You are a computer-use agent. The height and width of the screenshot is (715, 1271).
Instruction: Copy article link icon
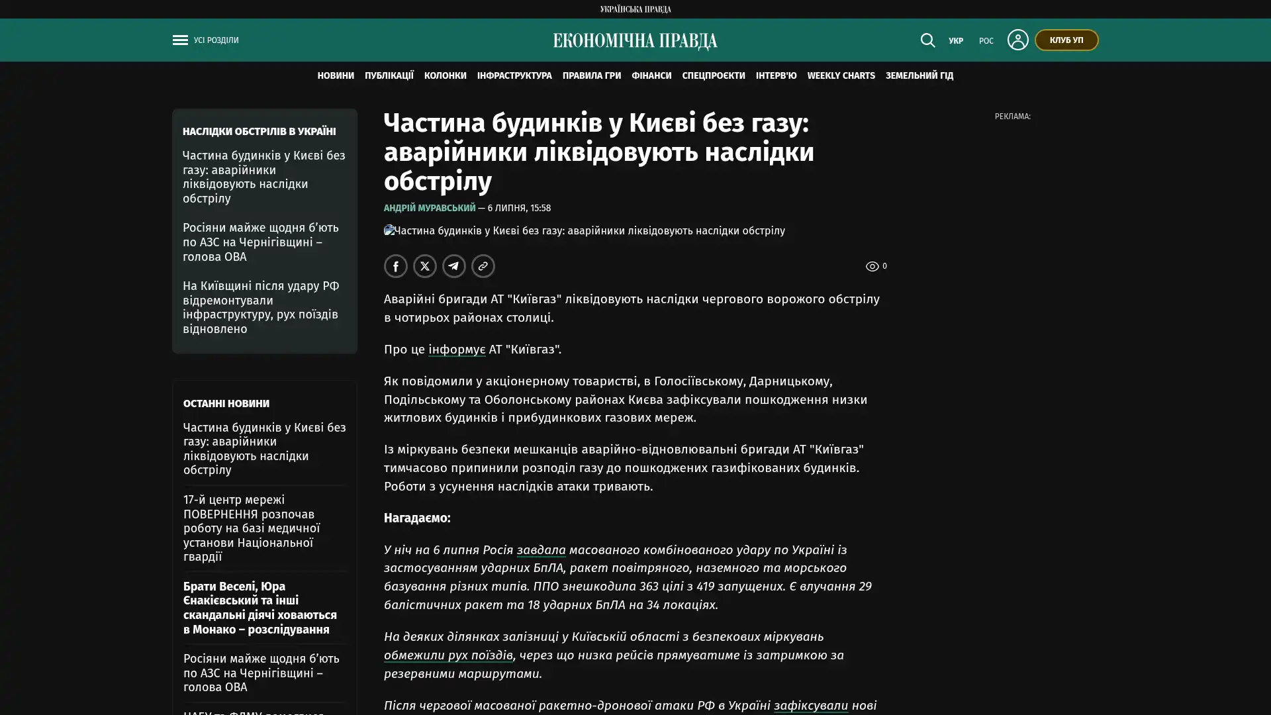[x=483, y=266]
